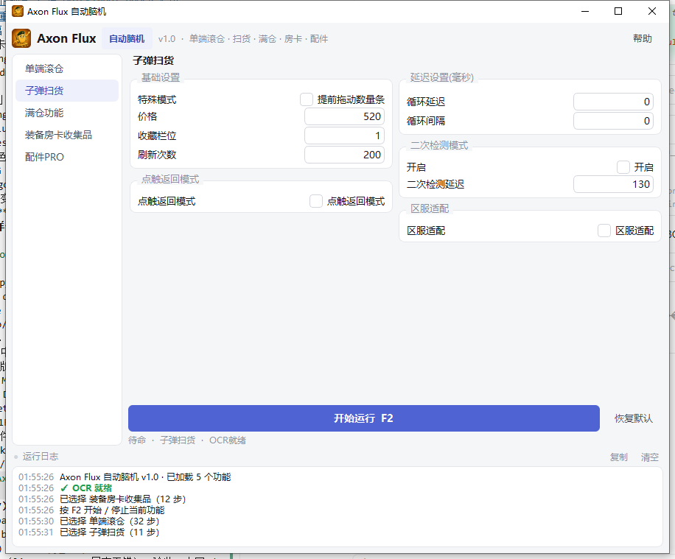This screenshot has width=675, height=559.
Task: Click the Axon Flux logo icon in header
Action: tap(21, 38)
